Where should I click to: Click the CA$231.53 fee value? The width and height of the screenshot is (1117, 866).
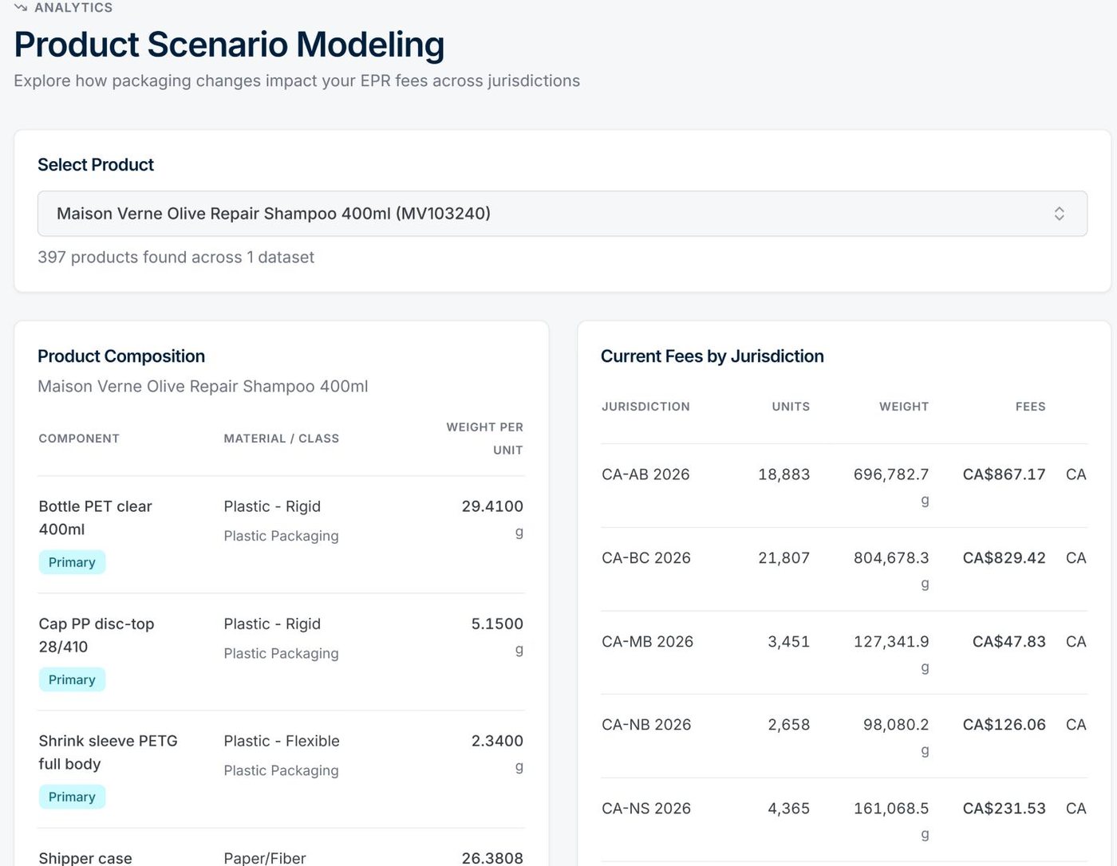pyautogui.click(x=1004, y=809)
